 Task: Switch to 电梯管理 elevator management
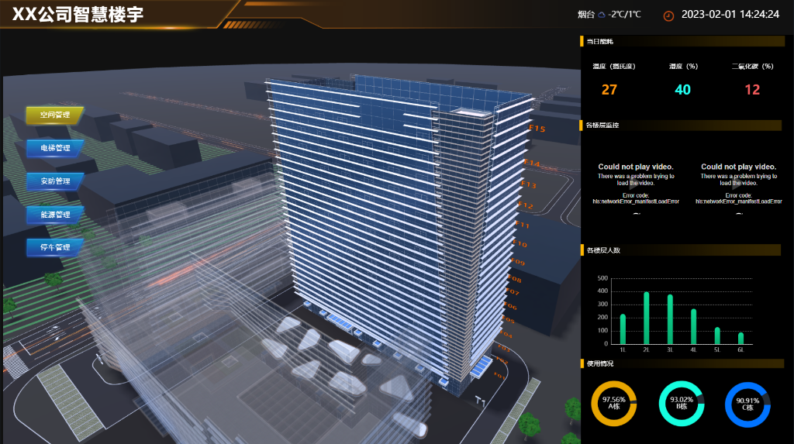[54, 147]
